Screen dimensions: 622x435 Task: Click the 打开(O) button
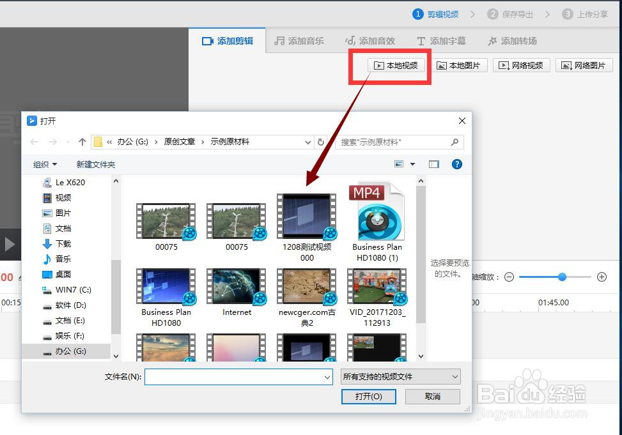pyautogui.click(x=368, y=396)
